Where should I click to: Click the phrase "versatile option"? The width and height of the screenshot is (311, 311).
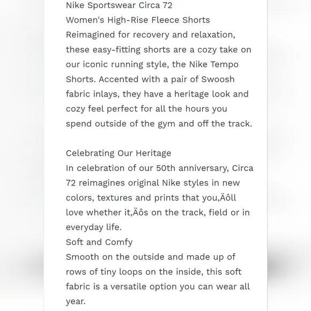pyautogui.click(x=143, y=287)
